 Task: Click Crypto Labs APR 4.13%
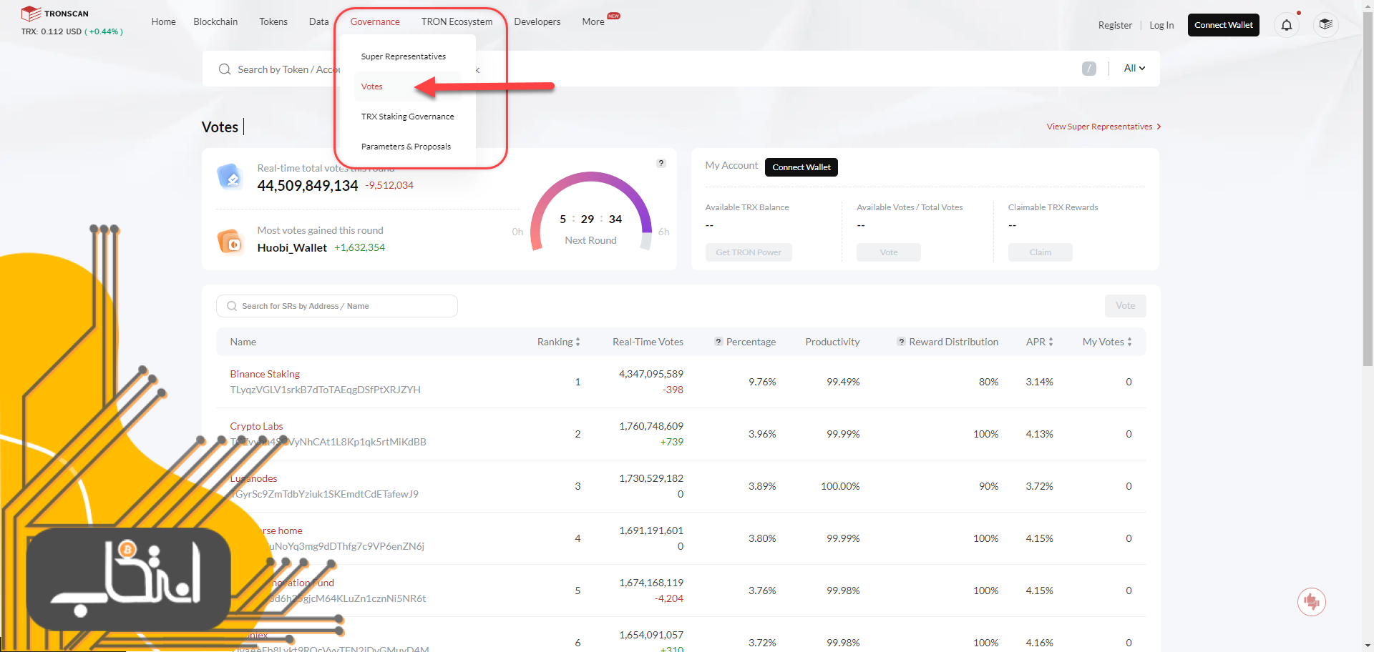1039,434
